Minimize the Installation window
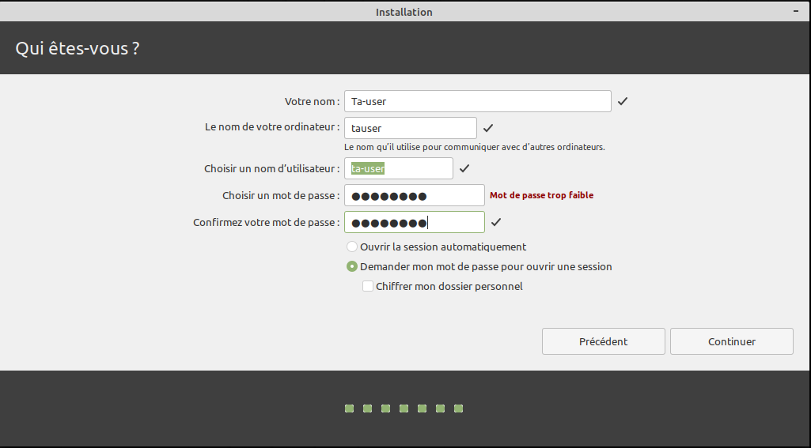Viewport: 811px width, 448px height. pyautogui.click(x=795, y=12)
